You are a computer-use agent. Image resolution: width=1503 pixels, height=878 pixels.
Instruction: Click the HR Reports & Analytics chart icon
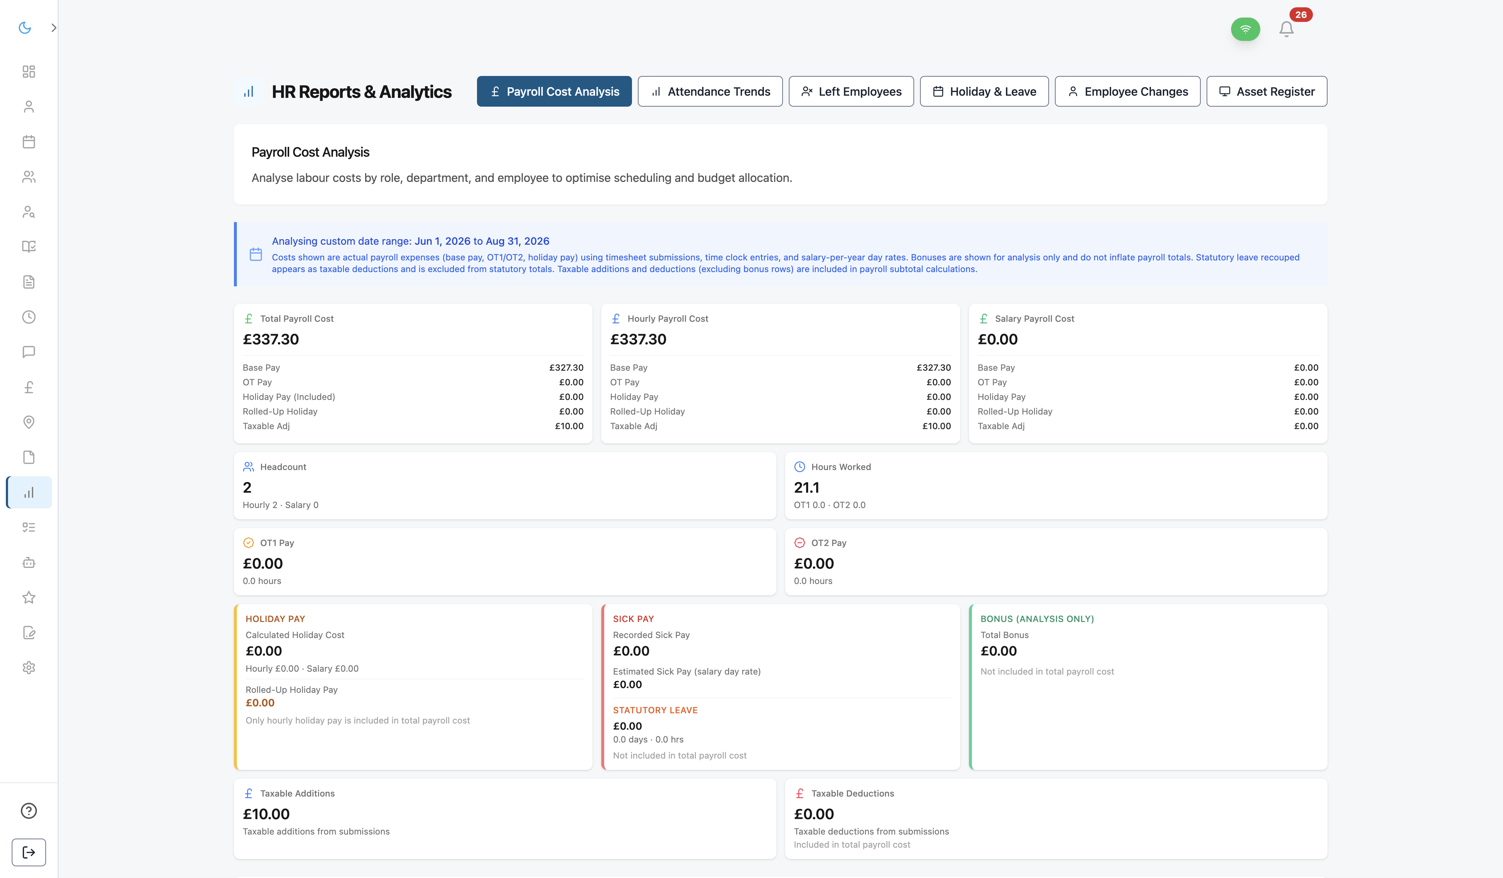click(249, 91)
